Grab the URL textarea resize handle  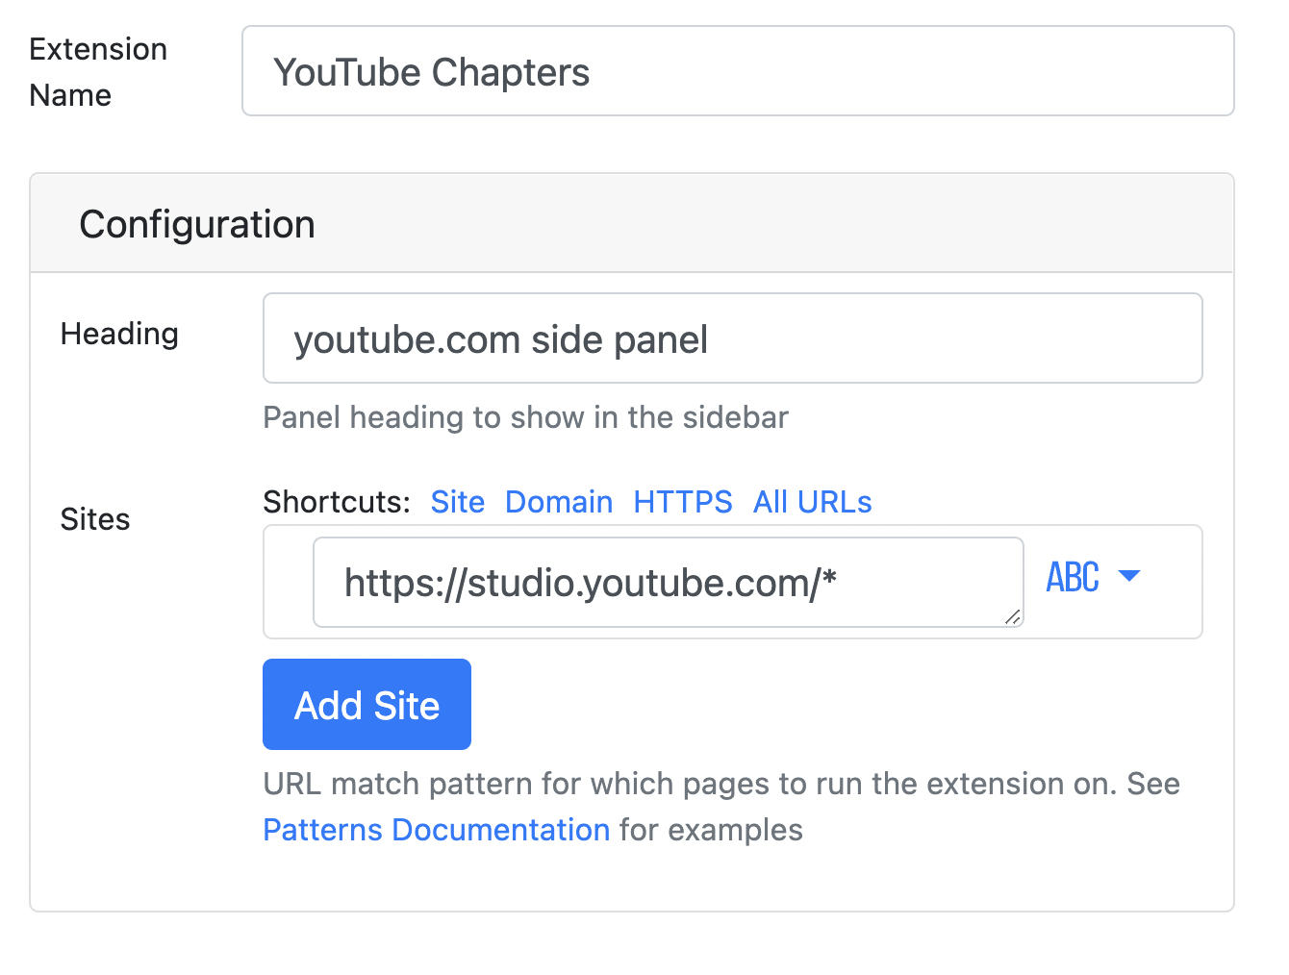coord(1012,616)
